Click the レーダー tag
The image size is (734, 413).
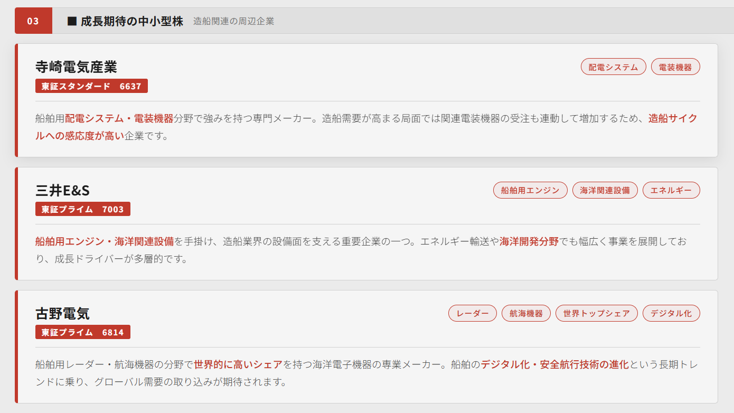point(473,313)
